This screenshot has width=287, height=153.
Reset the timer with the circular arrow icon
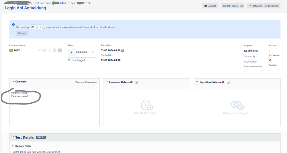[x=93, y=52]
